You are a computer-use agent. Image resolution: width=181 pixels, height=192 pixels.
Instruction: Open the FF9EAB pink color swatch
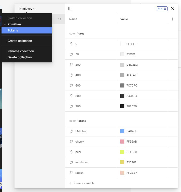[x=122, y=142]
